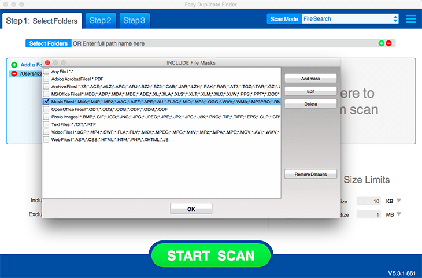Image resolution: width=422 pixels, height=278 pixels.
Task: Click the Add mask button
Action: point(310,79)
